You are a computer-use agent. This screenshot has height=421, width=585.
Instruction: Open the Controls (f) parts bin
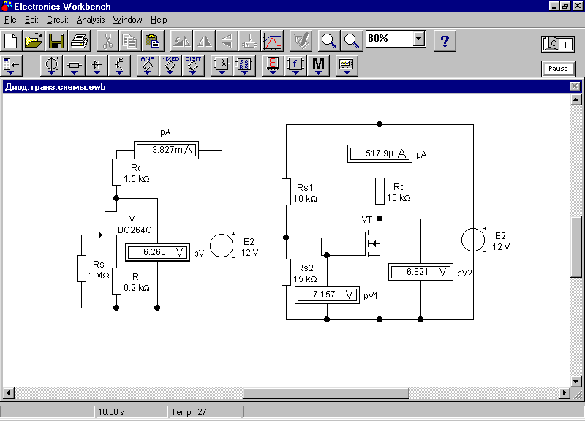295,66
